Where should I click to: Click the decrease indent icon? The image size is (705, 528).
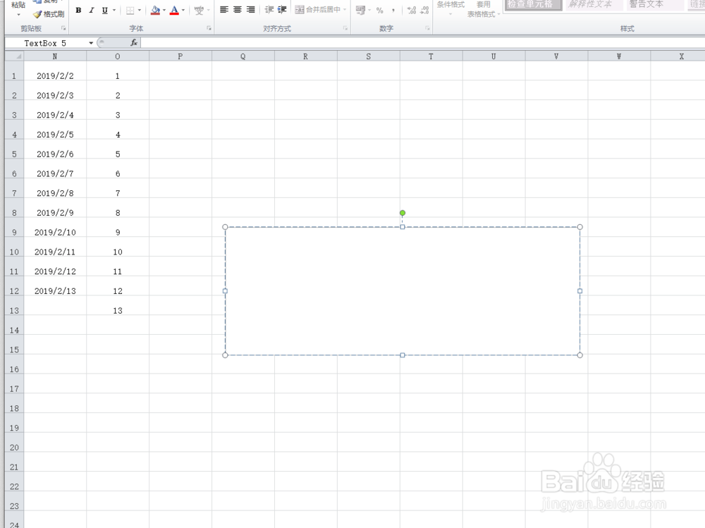pyautogui.click(x=269, y=9)
